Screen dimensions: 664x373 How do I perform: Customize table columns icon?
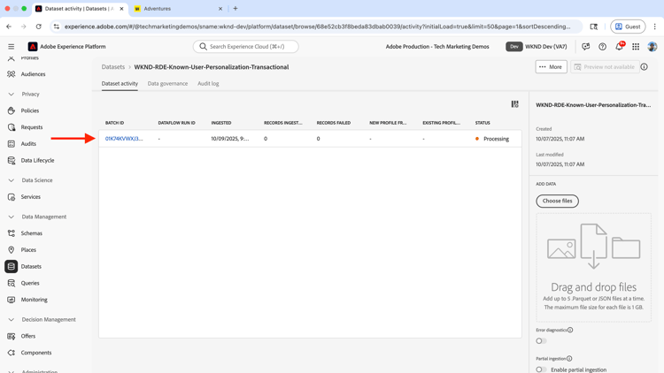tap(514, 104)
